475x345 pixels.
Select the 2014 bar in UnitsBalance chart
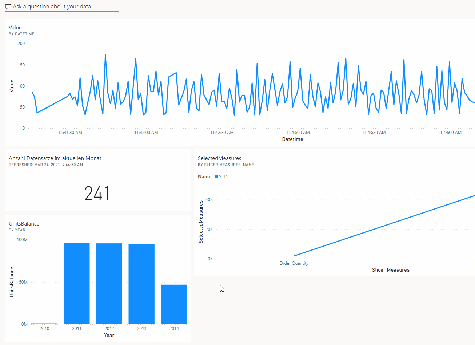[174, 304]
